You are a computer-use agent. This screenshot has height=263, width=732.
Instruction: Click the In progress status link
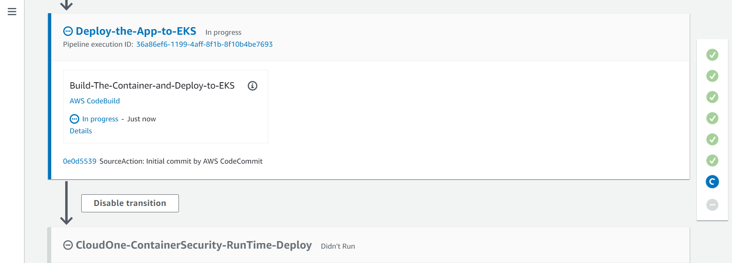100,119
